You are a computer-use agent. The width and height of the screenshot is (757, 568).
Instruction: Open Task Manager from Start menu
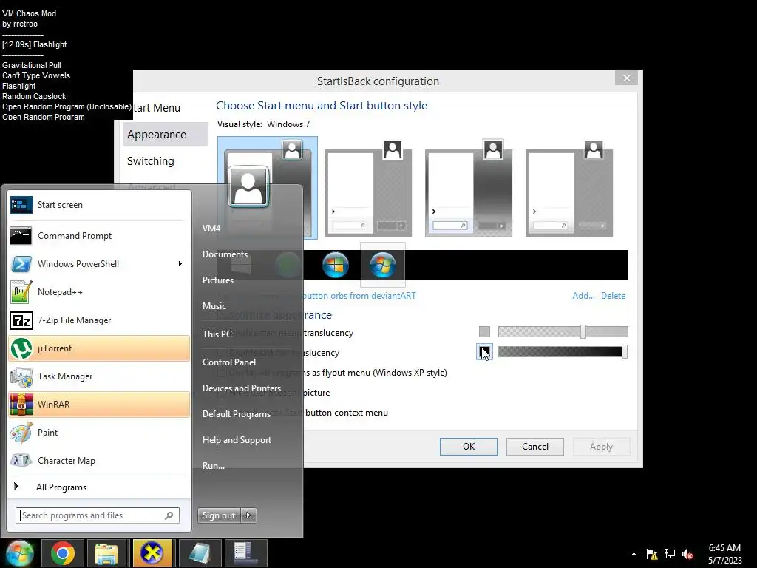tap(99, 376)
